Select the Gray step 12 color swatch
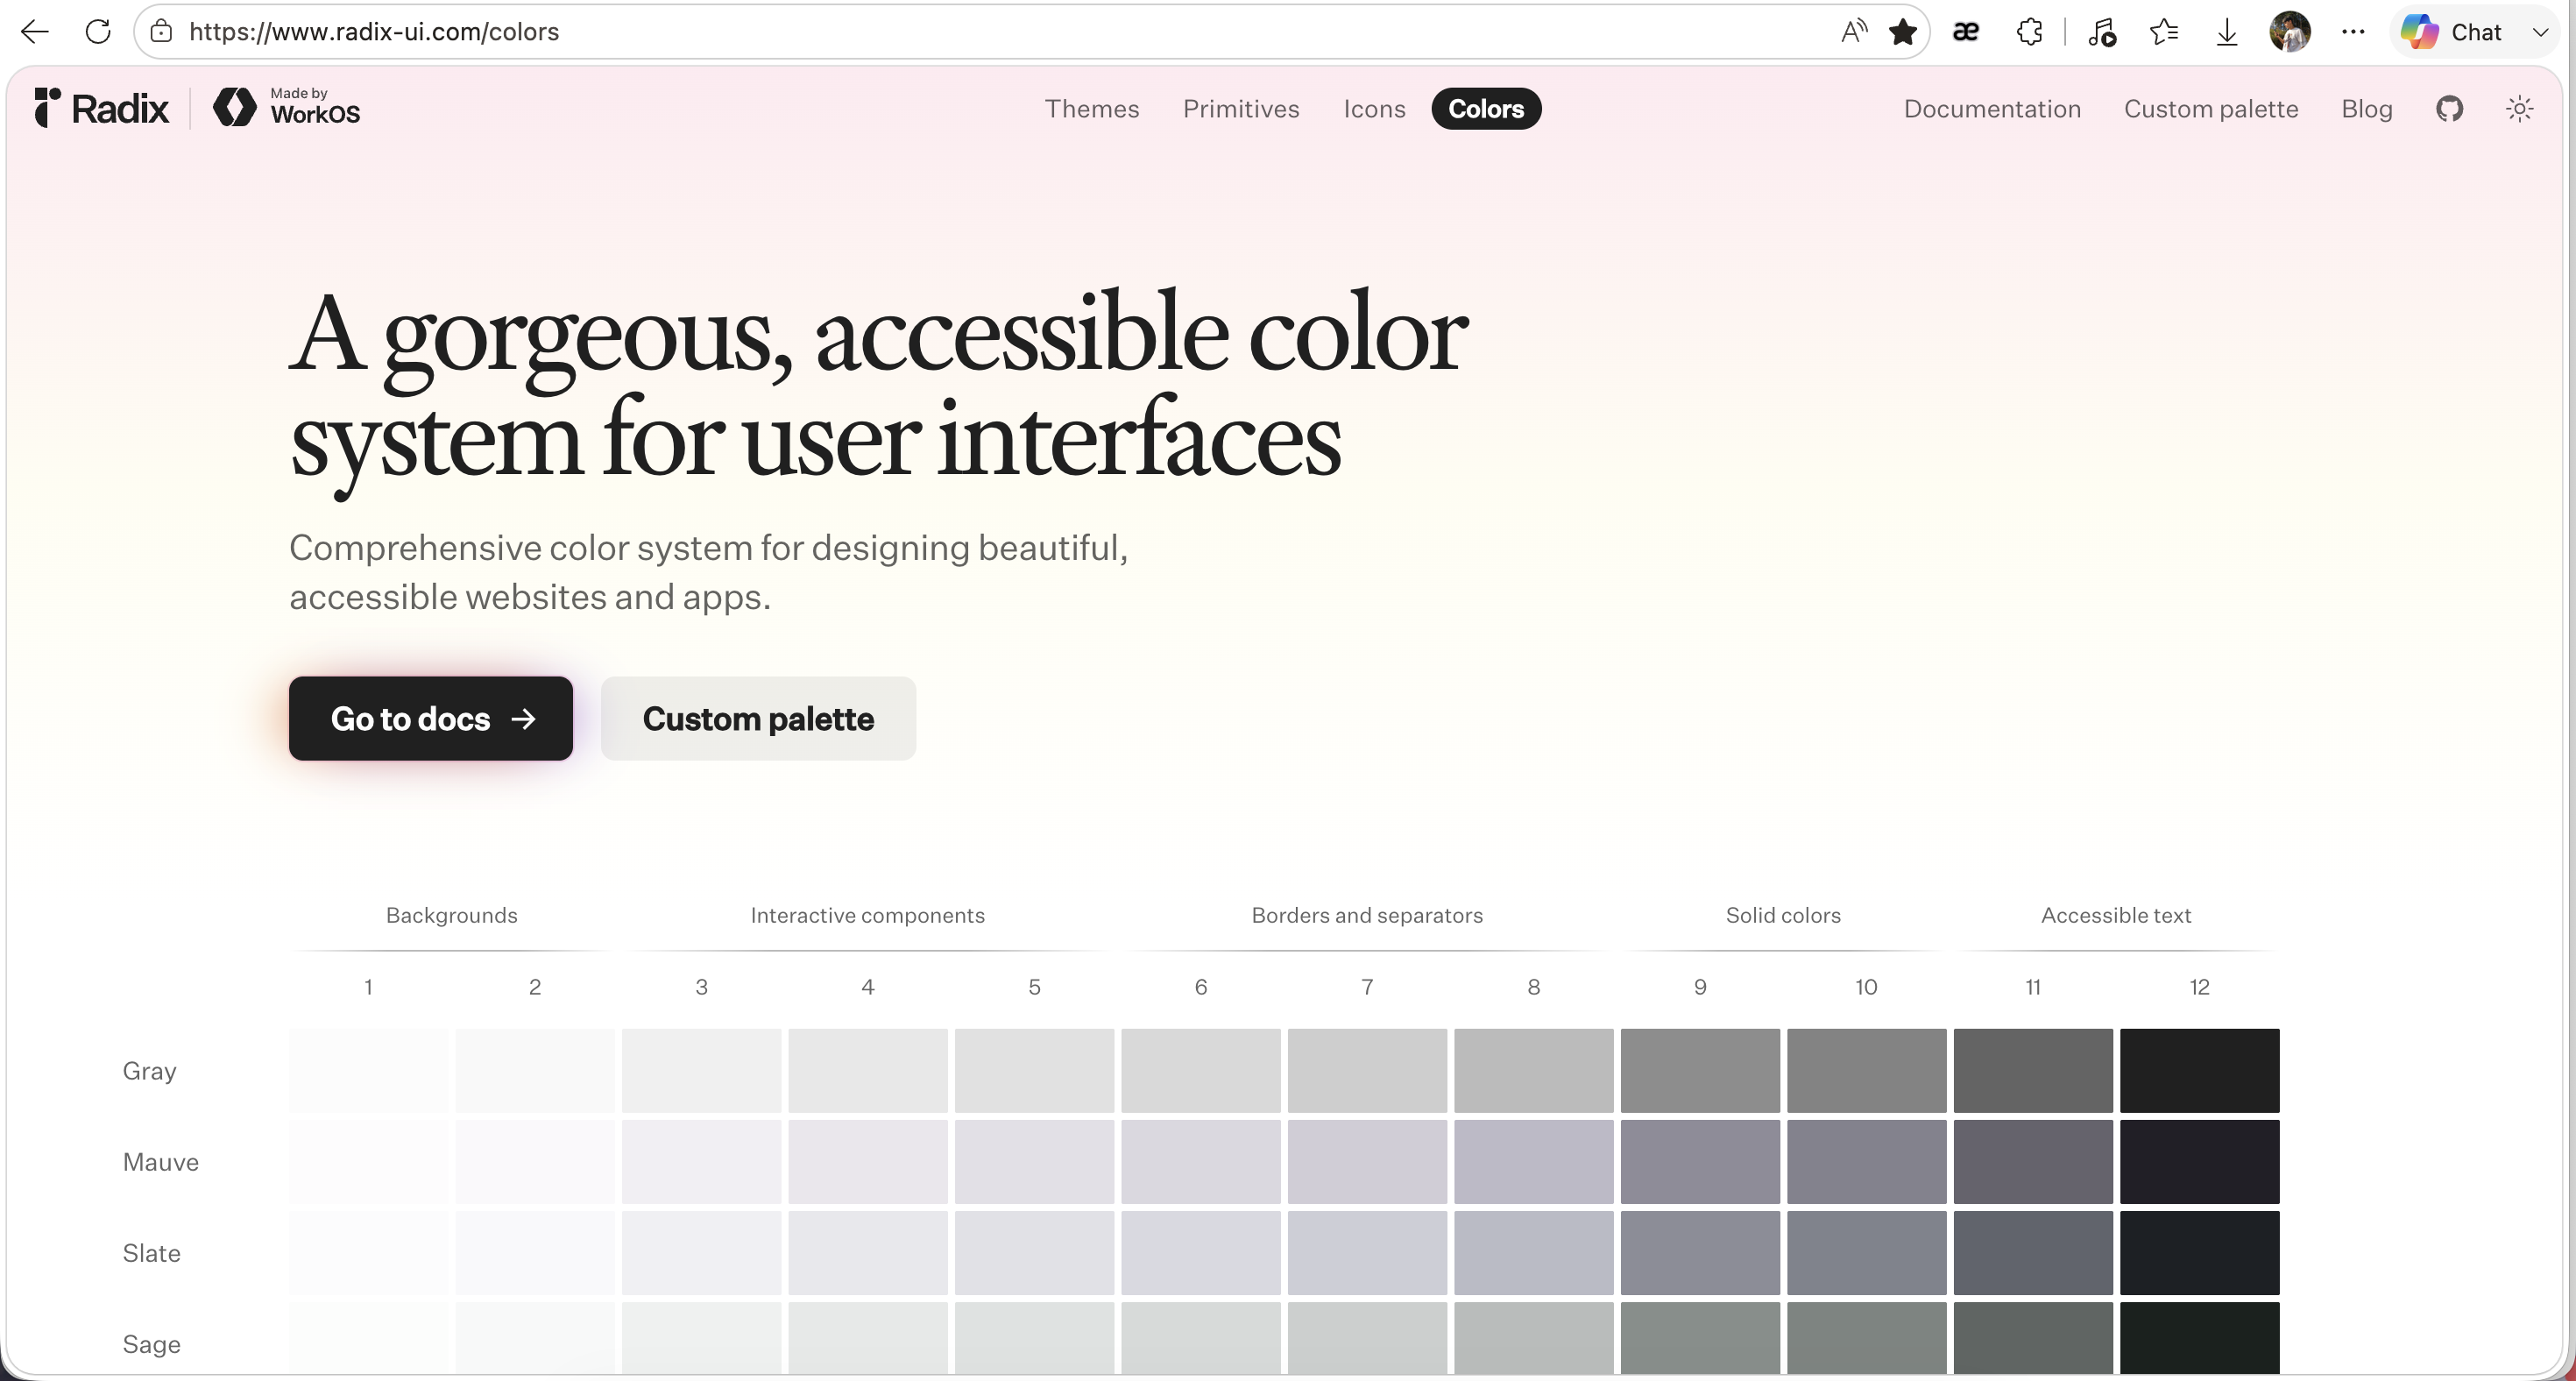 tap(2199, 1070)
